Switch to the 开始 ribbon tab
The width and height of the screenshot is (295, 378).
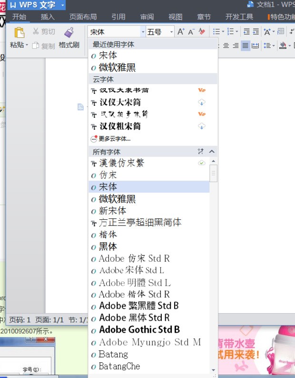pyautogui.click(x=19, y=17)
